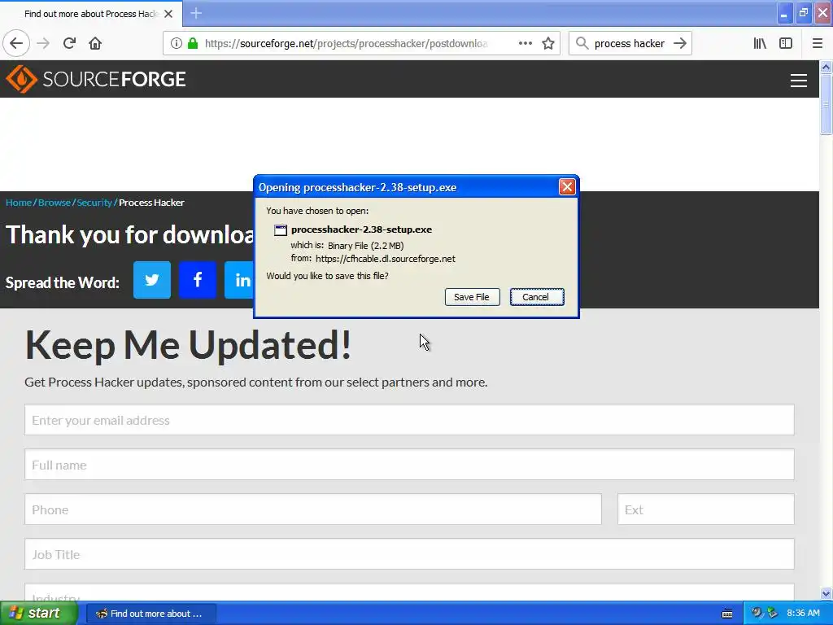Click the Keep Me Updated heading

[188, 345]
